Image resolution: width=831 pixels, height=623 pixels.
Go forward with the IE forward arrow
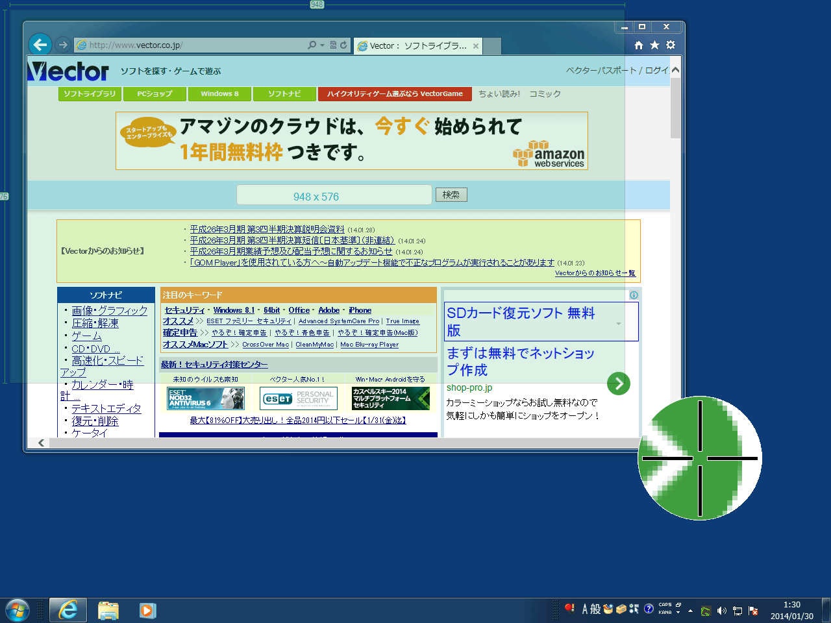tap(62, 45)
